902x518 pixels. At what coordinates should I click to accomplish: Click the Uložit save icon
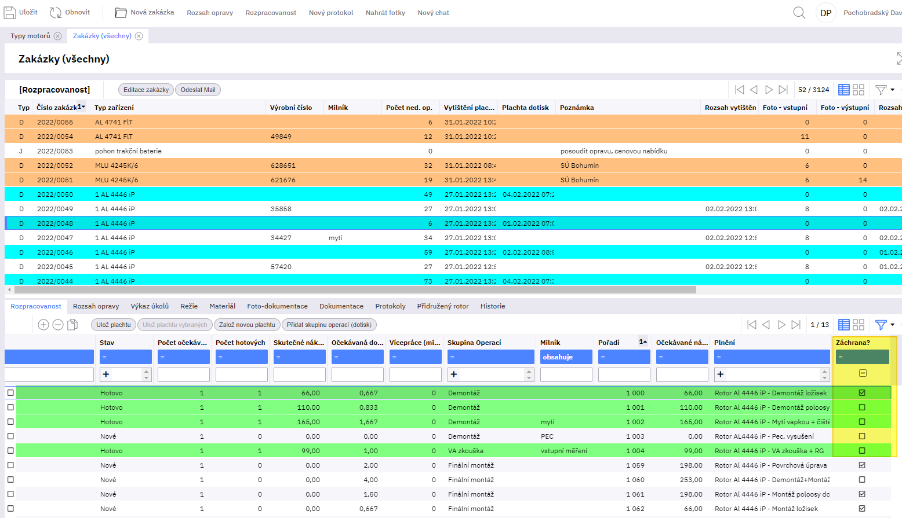click(10, 13)
